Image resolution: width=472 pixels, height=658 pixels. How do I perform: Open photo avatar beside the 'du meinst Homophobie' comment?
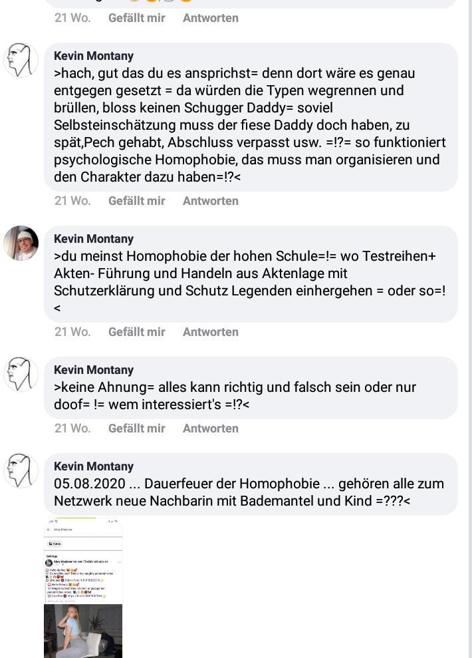click(21, 243)
